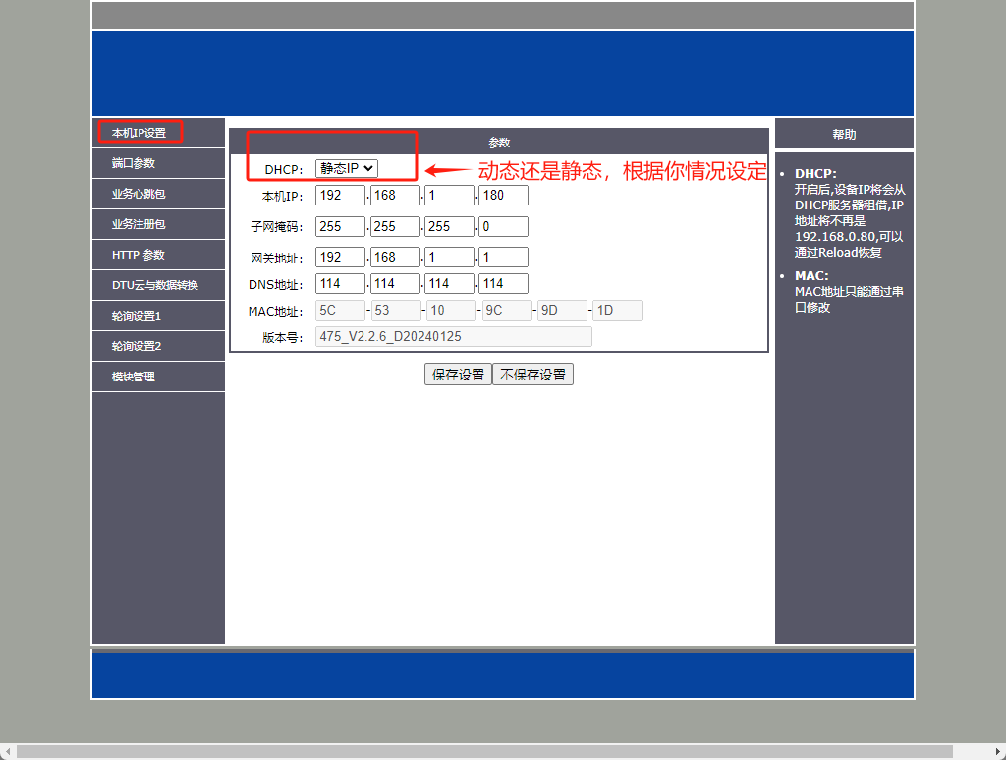
Task: Click the horizontal scrollbar left arrow
Action: pyautogui.click(x=8, y=751)
